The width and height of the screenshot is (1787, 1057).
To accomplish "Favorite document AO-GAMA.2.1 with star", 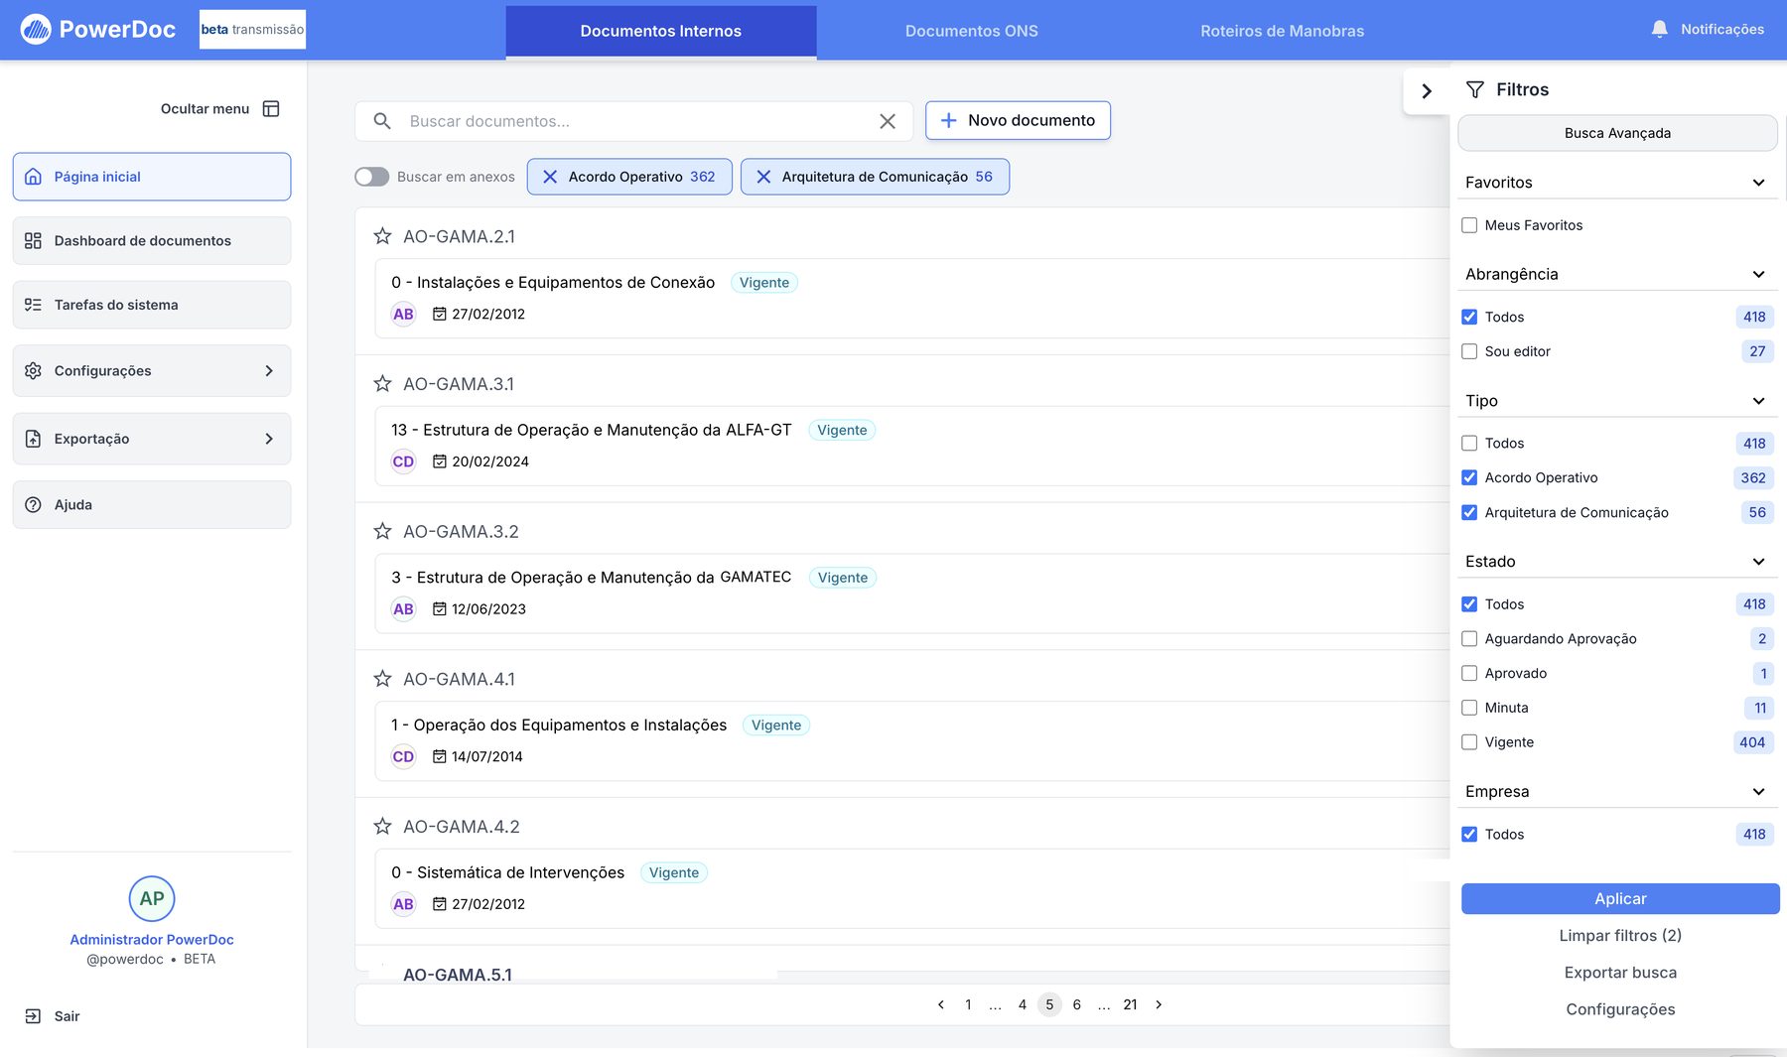I will tap(382, 236).
